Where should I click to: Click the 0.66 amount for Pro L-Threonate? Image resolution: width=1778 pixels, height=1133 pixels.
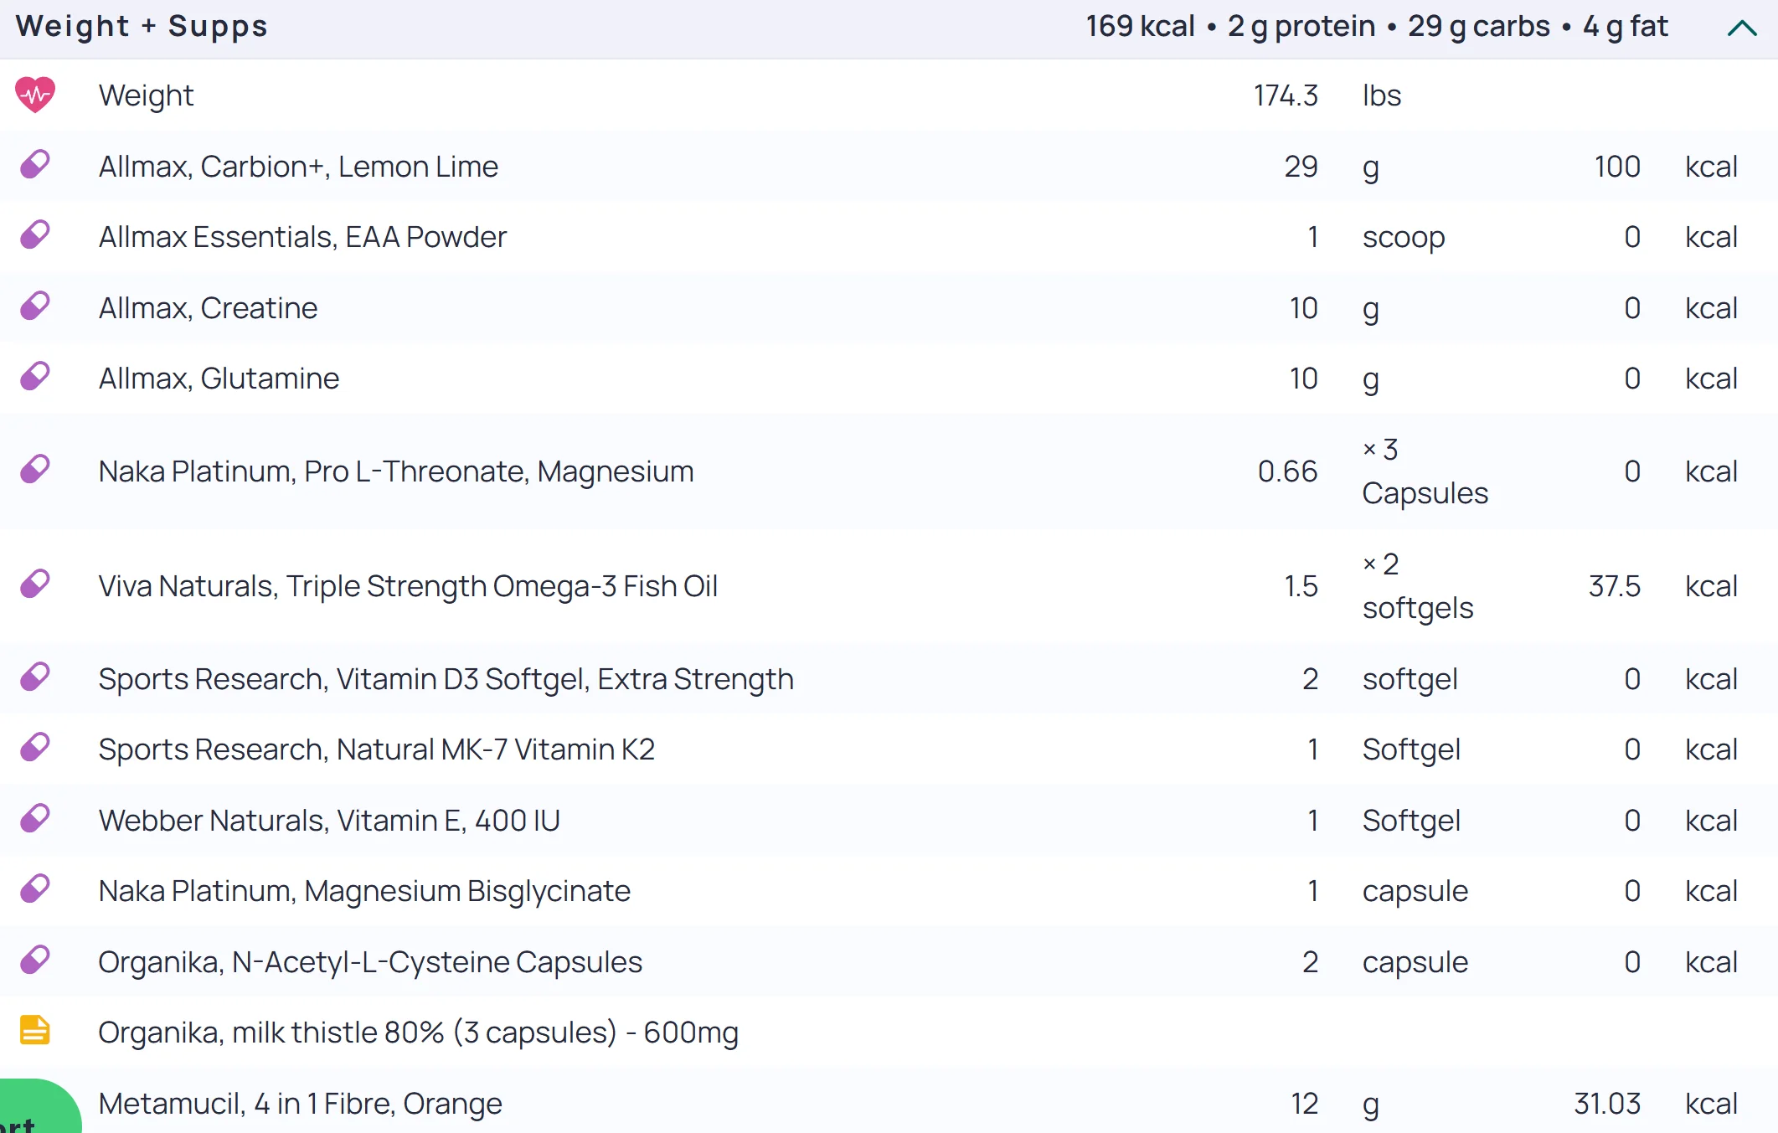[1287, 471]
